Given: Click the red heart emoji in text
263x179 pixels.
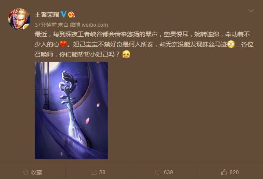Looking at the screenshot, I should (x=63, y=44).
